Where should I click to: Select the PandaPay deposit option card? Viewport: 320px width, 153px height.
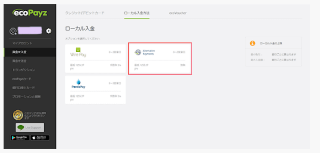pyautogui.click(x=96, y=90)
